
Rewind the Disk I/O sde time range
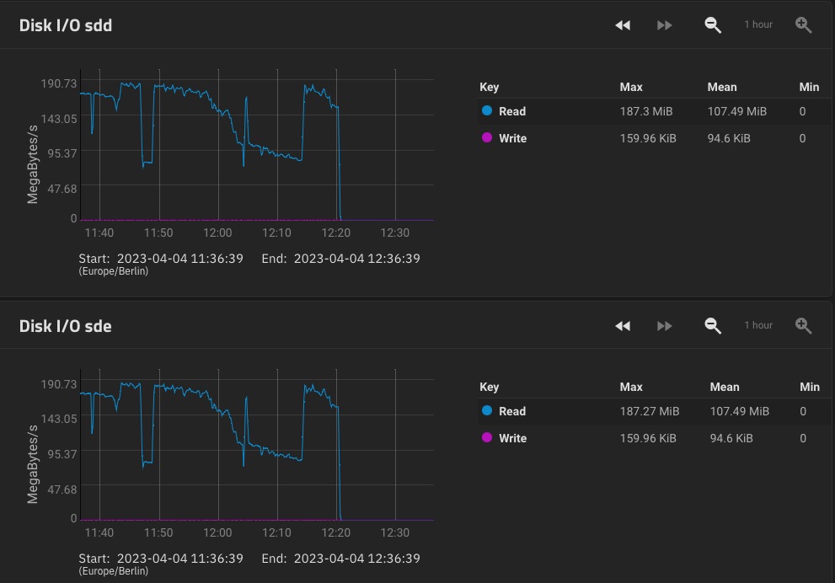click(x=623, y=326)
